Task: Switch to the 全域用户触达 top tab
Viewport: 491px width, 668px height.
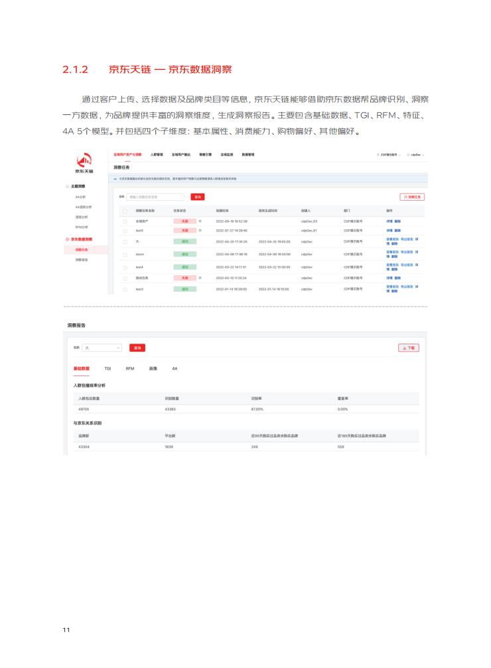Action: 181,155
